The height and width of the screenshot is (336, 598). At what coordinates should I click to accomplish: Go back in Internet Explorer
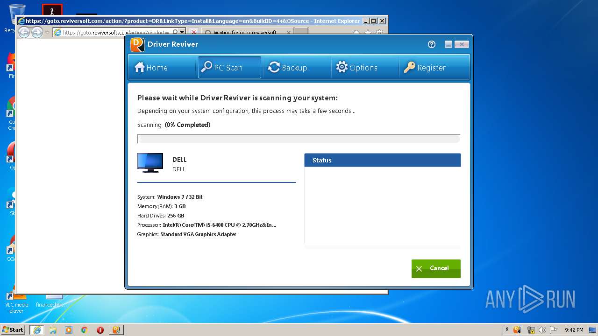click(x=24, y=32)
